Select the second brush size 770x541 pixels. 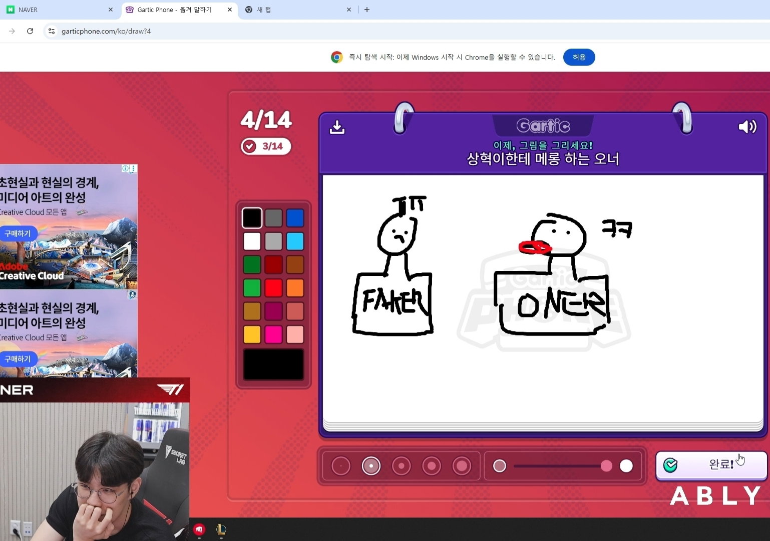371,466
